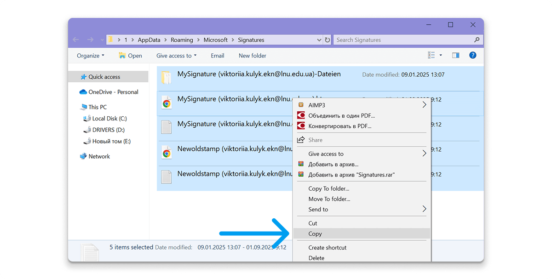
Task: Click inside the Search Signatures field
Action: pos(400,40)
